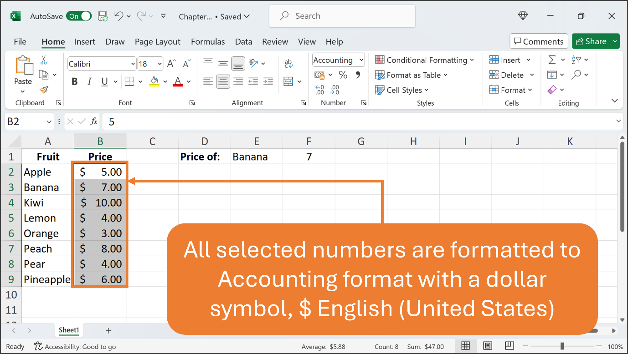Screen dimensions: 628x354
Task: Click the Sheet1 tab
Action: coord(69,330)
